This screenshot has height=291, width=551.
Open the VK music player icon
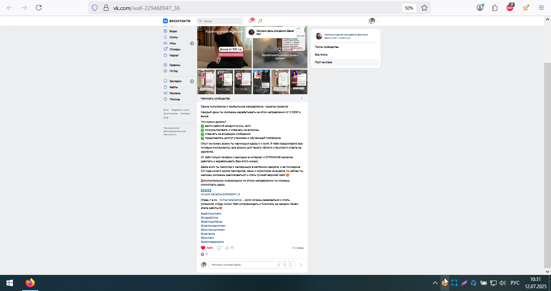[x=260, y=21]
